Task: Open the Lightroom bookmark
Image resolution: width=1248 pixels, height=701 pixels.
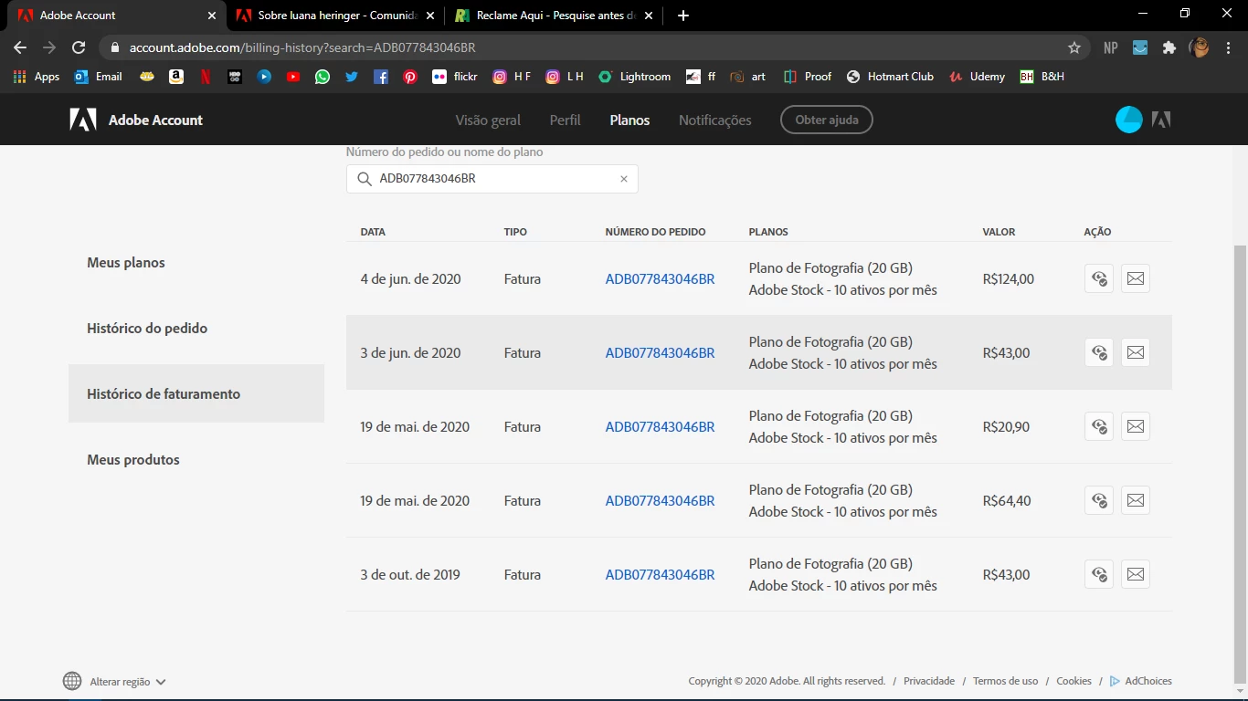Action: coord(634,77)
